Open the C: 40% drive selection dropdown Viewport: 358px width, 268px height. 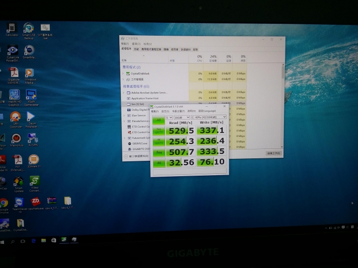coord(209,117)
